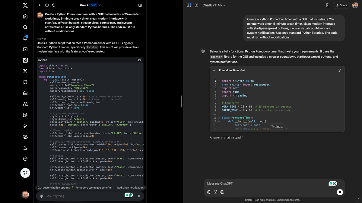The height and width of the screenshot is (203, 362).
Task: Select the GUI customization options suggestion
Action: coord(54,188)
